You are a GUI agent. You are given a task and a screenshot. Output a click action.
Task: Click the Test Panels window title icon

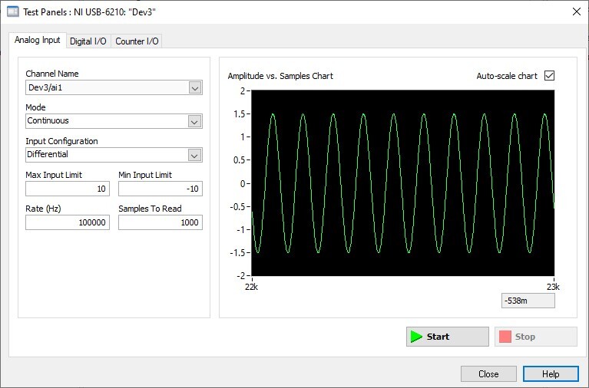tap(12, 11)
